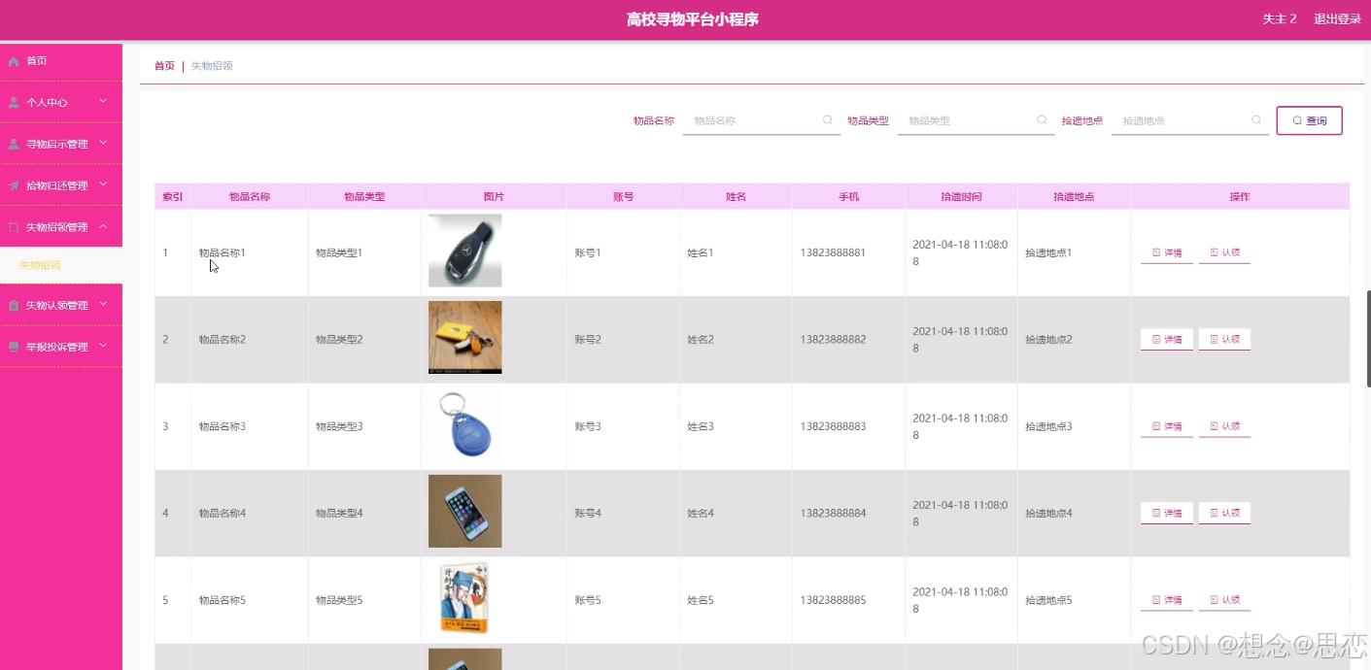Click the 拾遗时间 column header

(x=961, y=196)
